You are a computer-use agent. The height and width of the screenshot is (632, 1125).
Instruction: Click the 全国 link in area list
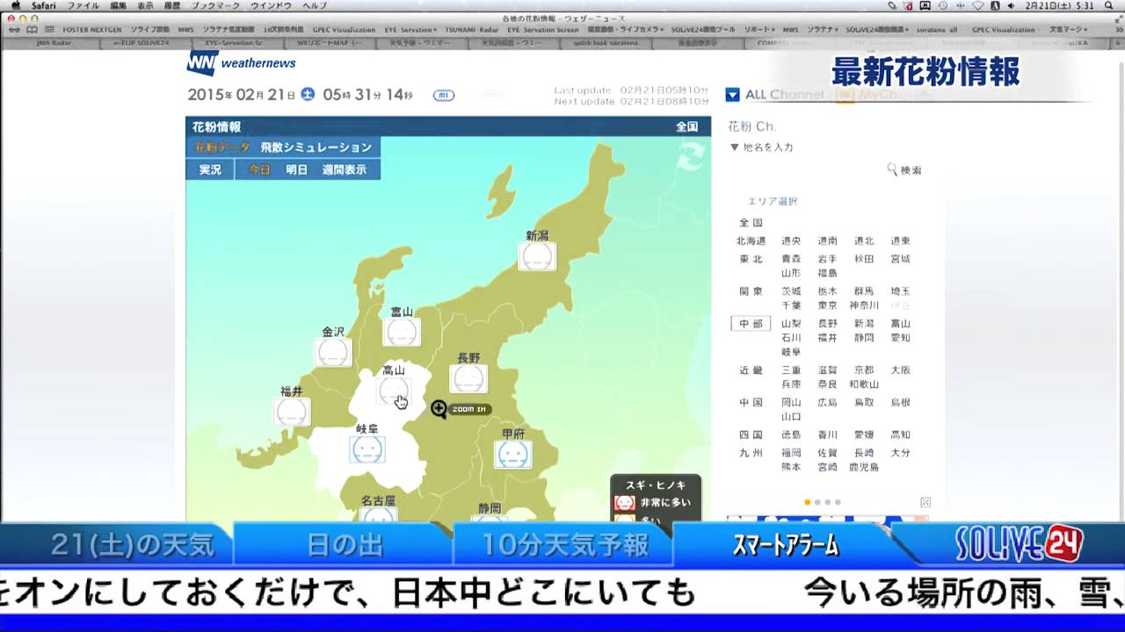[x=751, y=223]
